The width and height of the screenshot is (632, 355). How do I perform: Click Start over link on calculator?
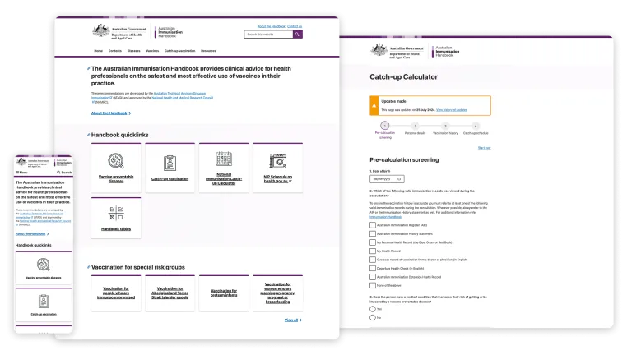485,148
